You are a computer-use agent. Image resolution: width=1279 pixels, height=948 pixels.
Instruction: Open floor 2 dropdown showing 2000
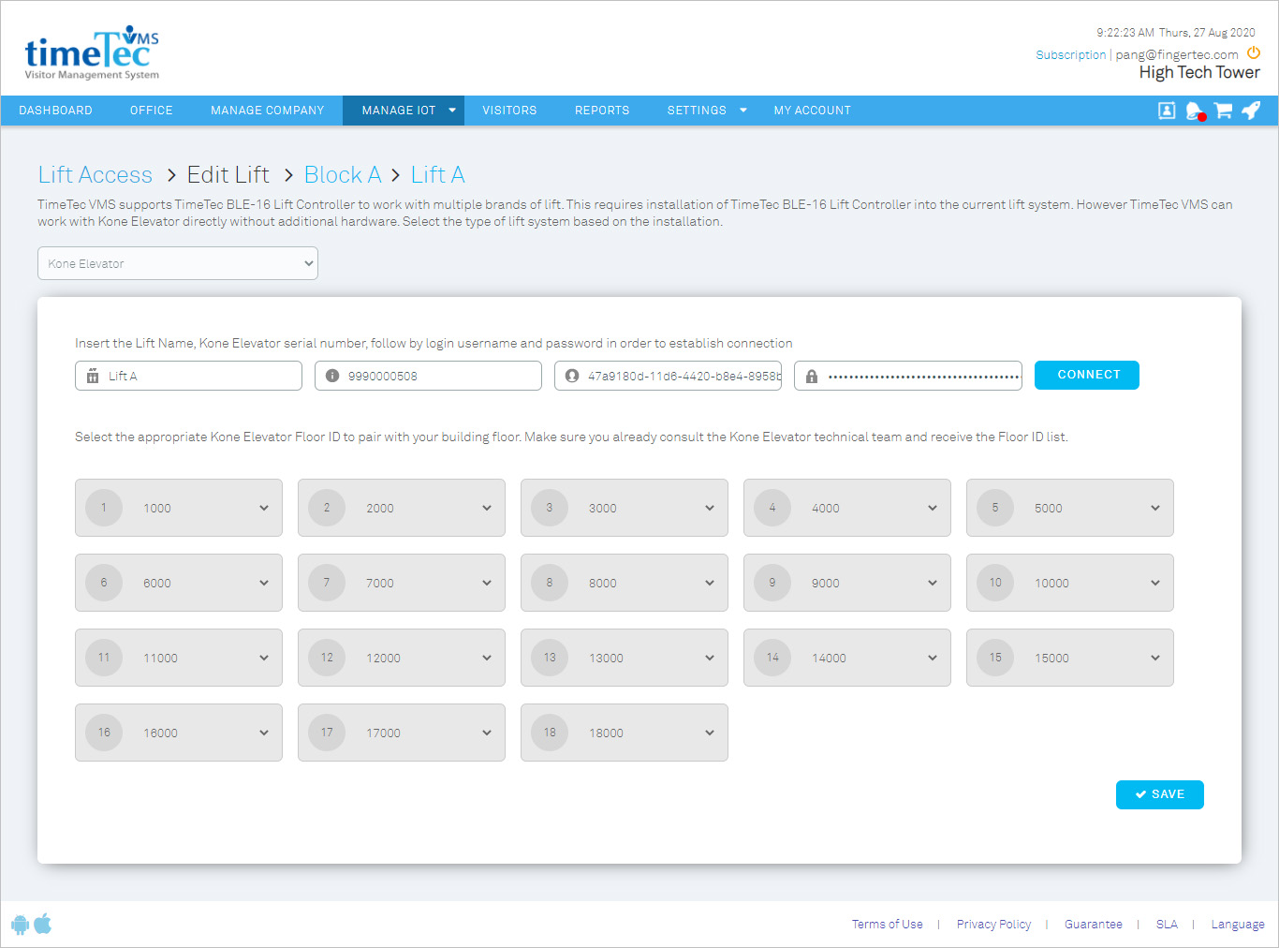(402, 508)
